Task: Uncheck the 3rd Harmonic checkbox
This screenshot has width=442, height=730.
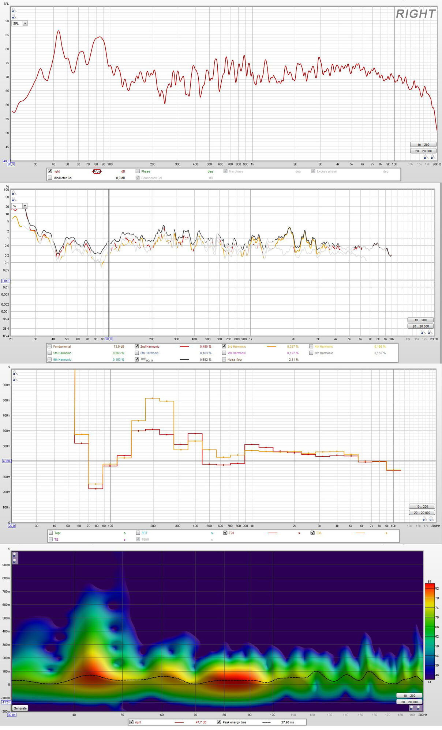Action: click(x=224, y=346)
